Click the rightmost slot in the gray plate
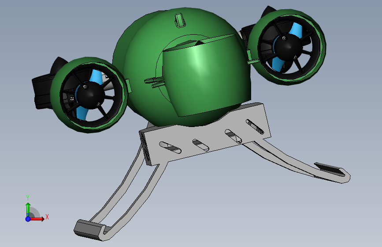Screen dimensions: 382x247 [255, 127]
